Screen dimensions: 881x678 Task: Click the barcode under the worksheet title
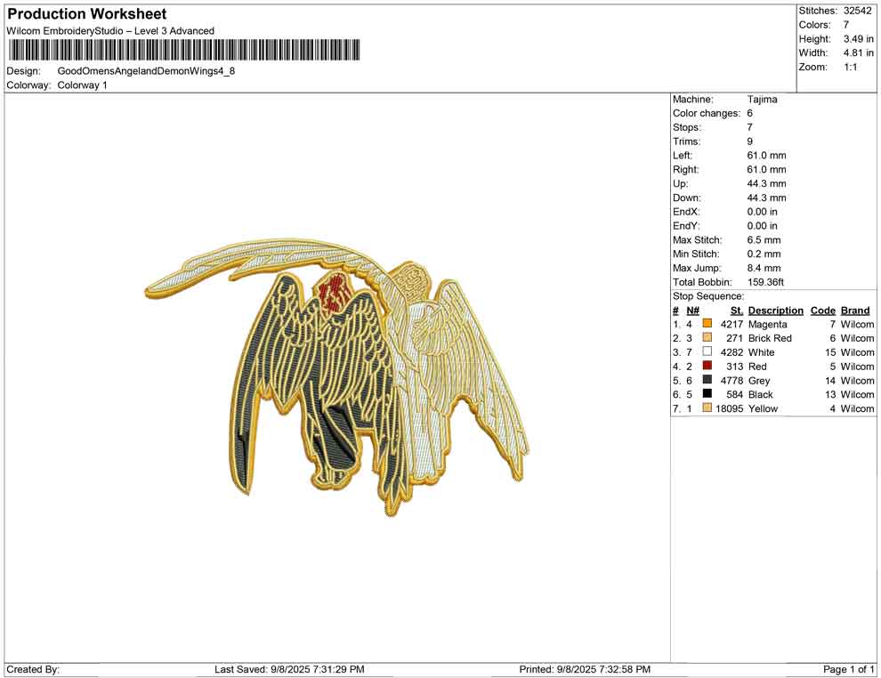pos(183,50)
